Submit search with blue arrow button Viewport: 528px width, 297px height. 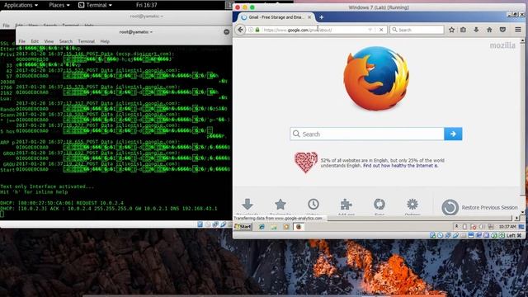click(453, 134)
